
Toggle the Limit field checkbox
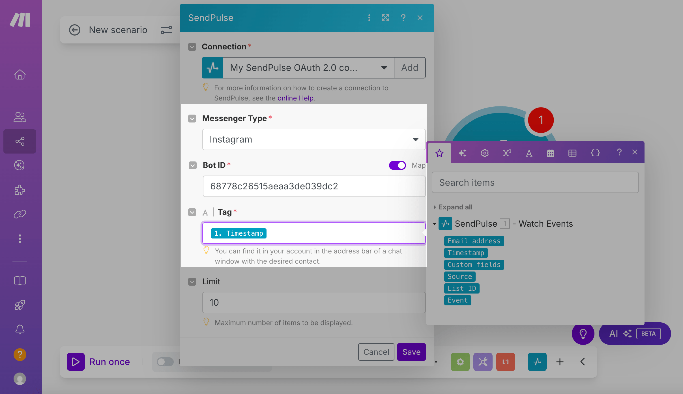pyautogui.click(x=192, y=281)
